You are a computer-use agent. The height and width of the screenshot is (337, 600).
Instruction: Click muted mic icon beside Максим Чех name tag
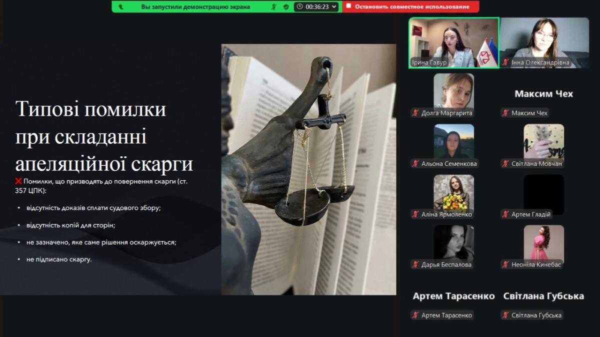[505, 113]
